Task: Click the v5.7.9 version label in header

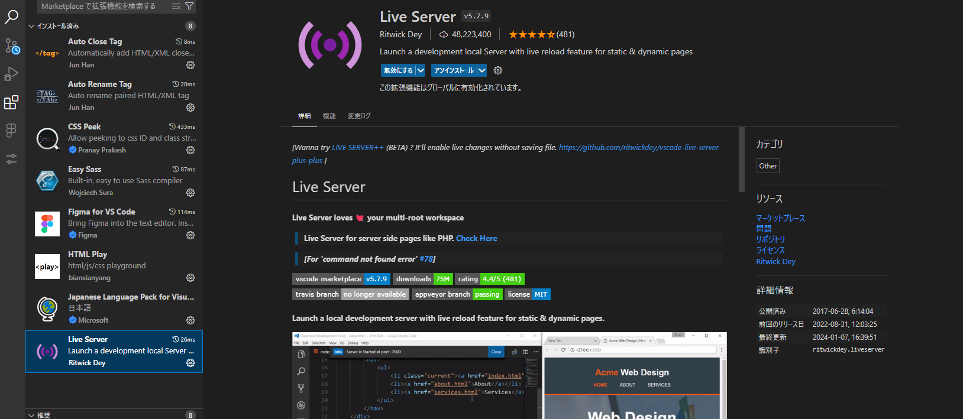Action: 476,17
